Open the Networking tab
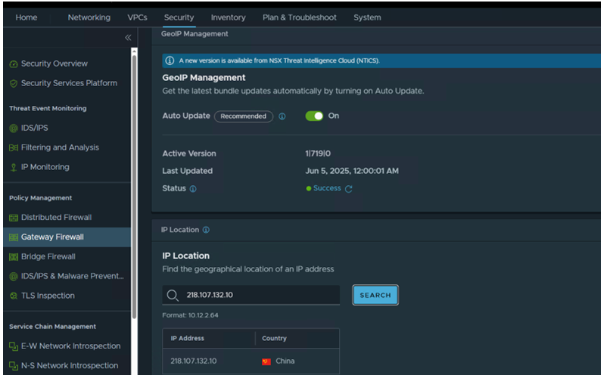 pyautogui.click(x=89, y=17)
